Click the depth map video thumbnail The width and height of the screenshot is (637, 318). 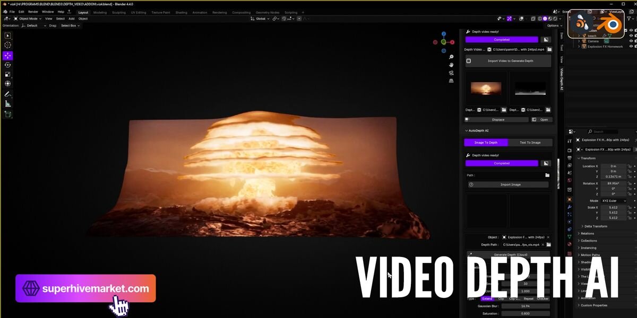click(x=530, y=88)
